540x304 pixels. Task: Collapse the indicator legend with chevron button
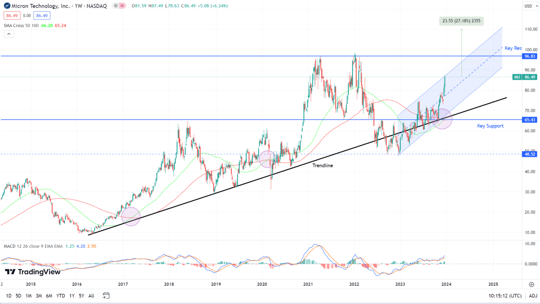[x=9, y=34]
